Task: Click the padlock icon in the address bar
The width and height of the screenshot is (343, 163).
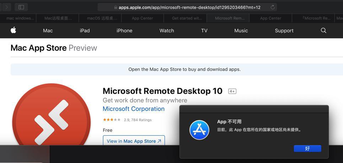Action: click(x=116, y=7)
